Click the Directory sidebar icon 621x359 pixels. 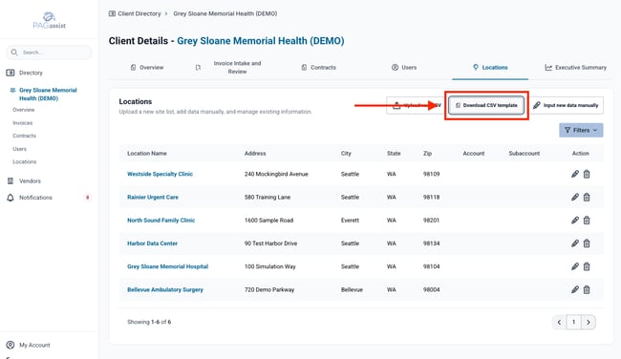coord(11,73)
